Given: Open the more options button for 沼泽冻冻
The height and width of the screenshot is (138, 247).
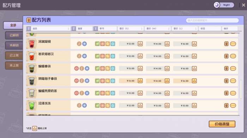Looking at the screenshot, I should tap(233, 105).
